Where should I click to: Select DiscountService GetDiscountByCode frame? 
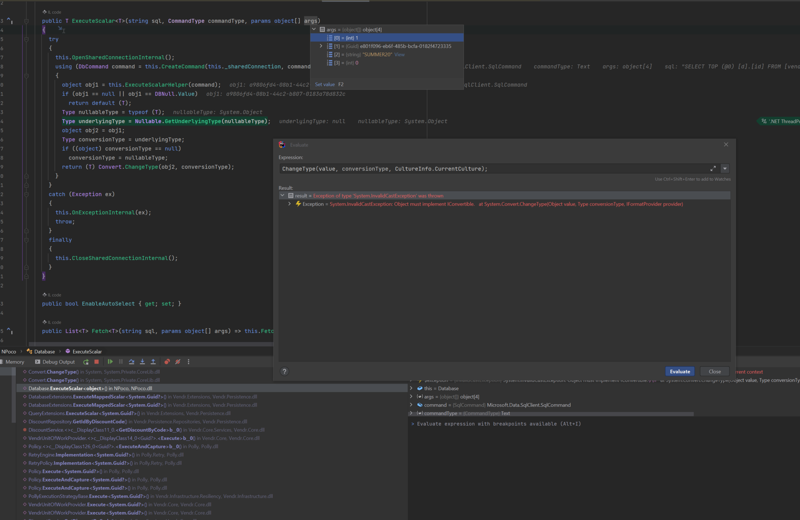tap(212, 430)
